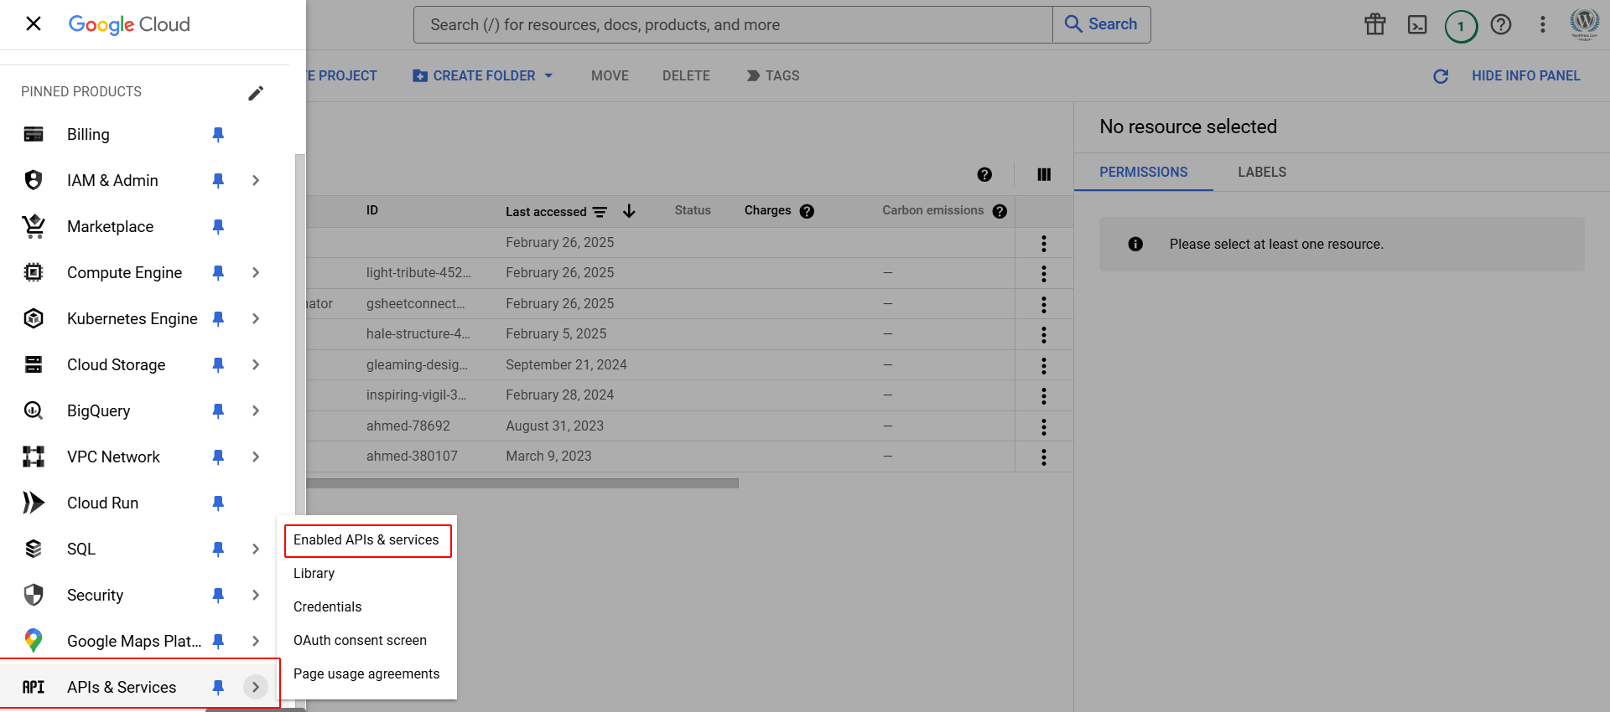
Task: Open Page usage agreements entry
Action: coord(367,674)
